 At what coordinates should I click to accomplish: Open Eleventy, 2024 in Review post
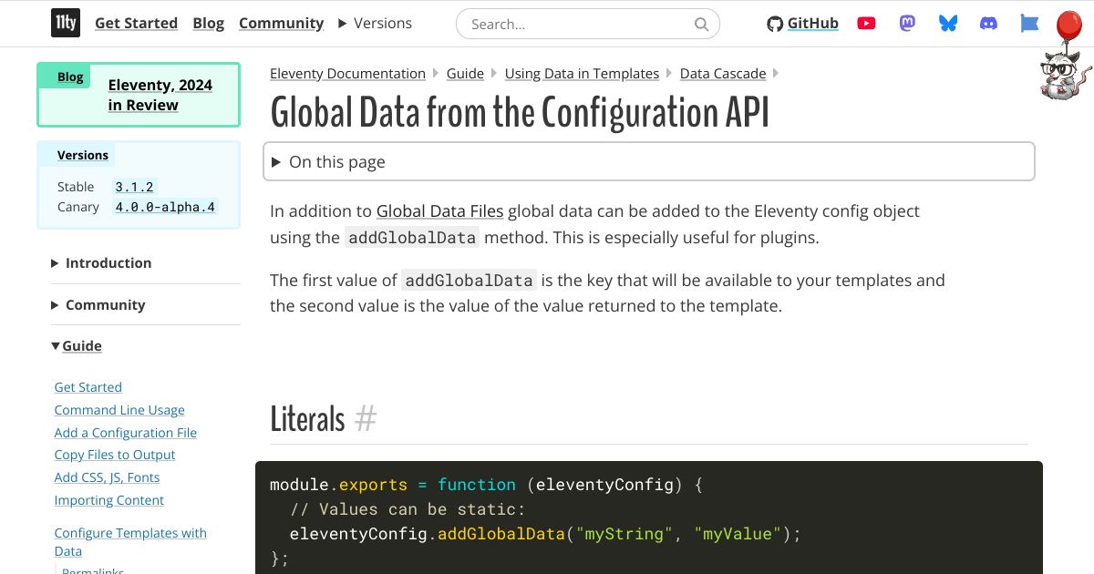[x=160, y=95]
